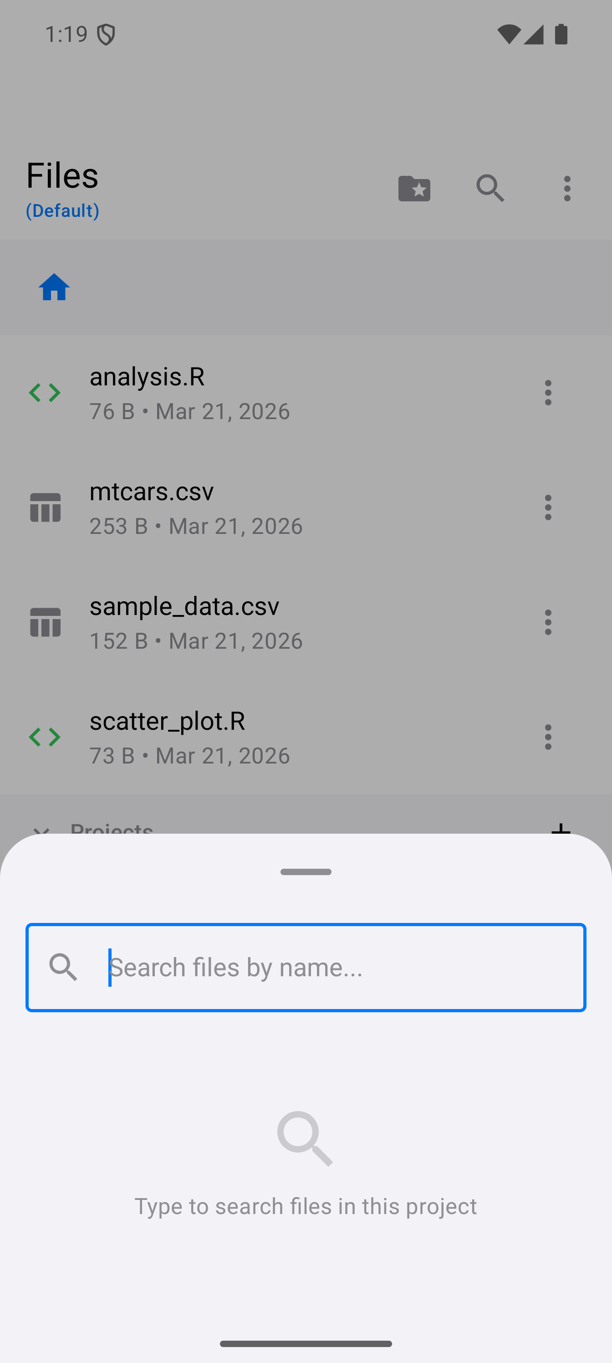Tap the analysis.R code file icon

45,393
